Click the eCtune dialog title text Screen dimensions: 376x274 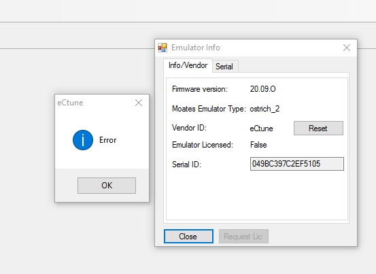coord(70,103)
